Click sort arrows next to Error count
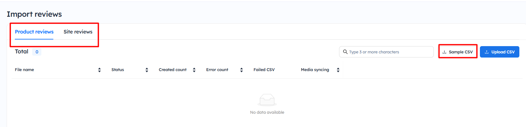This screenshot has width=526, height=127. pos(242,70)
